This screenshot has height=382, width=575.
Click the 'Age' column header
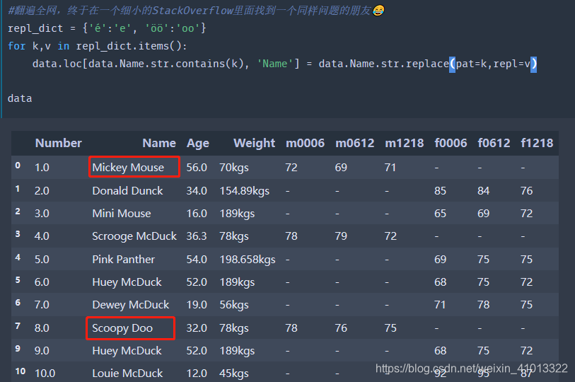[x=197, y=144]
